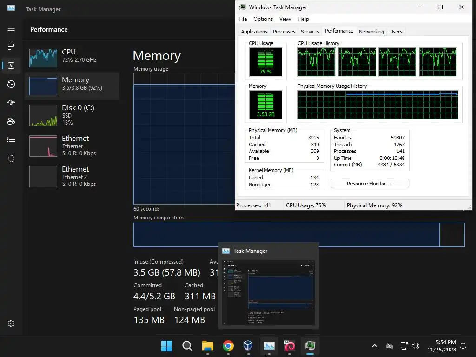476x357 pixels.
Task: Select the Disk 0 (C:) performance item
Action: click(x=72, y=115)
